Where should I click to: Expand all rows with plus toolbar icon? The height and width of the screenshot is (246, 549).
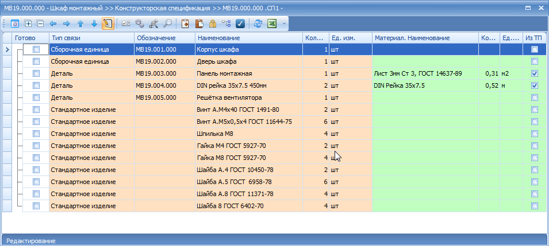point(28,24)
